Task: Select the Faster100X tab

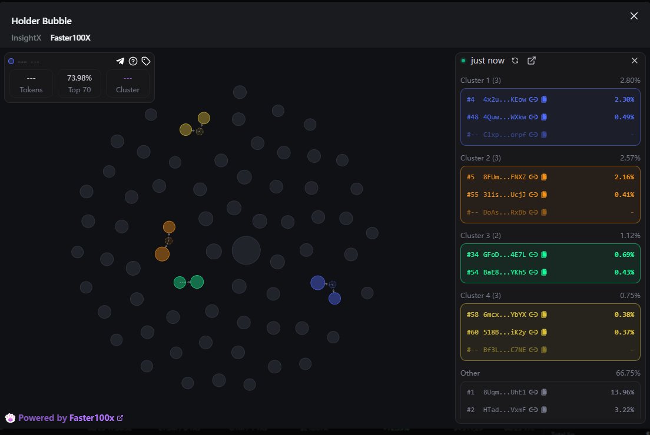Action: [71, 38]
